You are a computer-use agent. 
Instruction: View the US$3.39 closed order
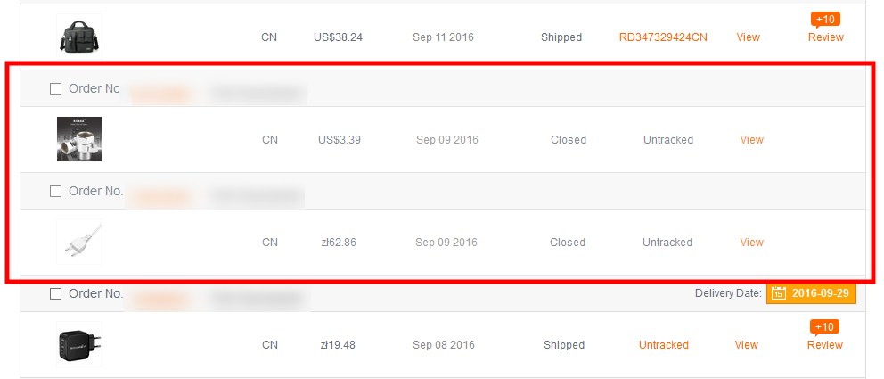[751, 140]
